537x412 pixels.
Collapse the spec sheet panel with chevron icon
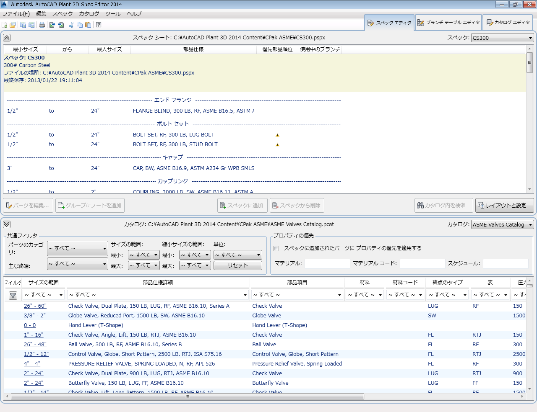7,38
